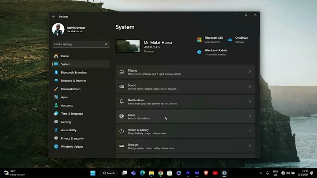Click the Power & battery power icon
317x178 pixels.
point(122,131)
